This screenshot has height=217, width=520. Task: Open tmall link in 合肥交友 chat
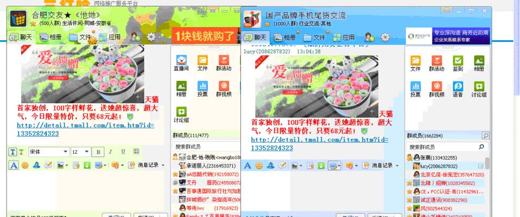coord(85,129)
